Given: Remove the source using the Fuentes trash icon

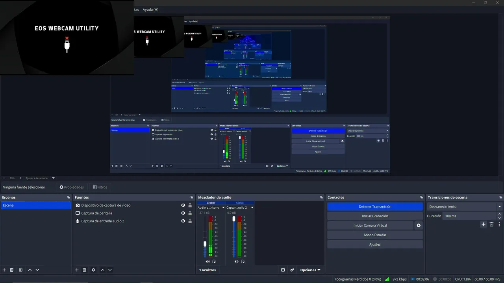Looking at the screenshot, I should [x=84, y=270].
